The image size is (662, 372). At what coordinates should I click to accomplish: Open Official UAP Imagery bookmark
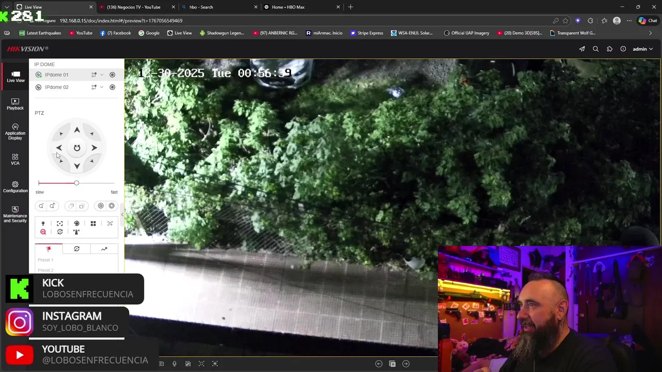pos(467,33)
